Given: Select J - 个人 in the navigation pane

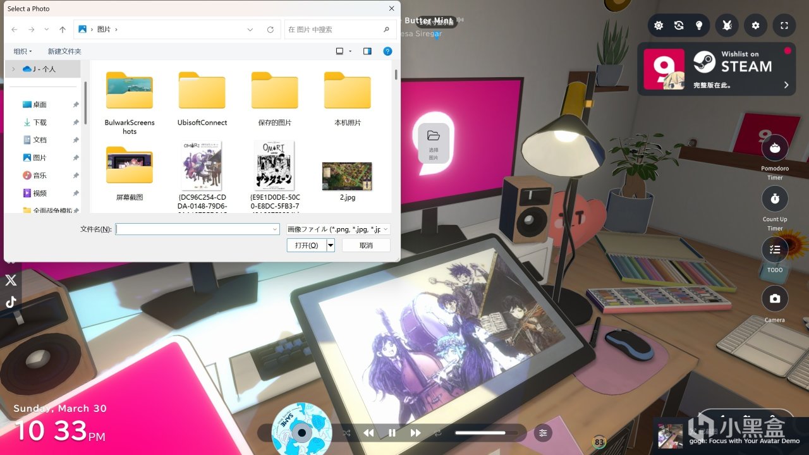Looking at the screenshot, I should point(43,69).
